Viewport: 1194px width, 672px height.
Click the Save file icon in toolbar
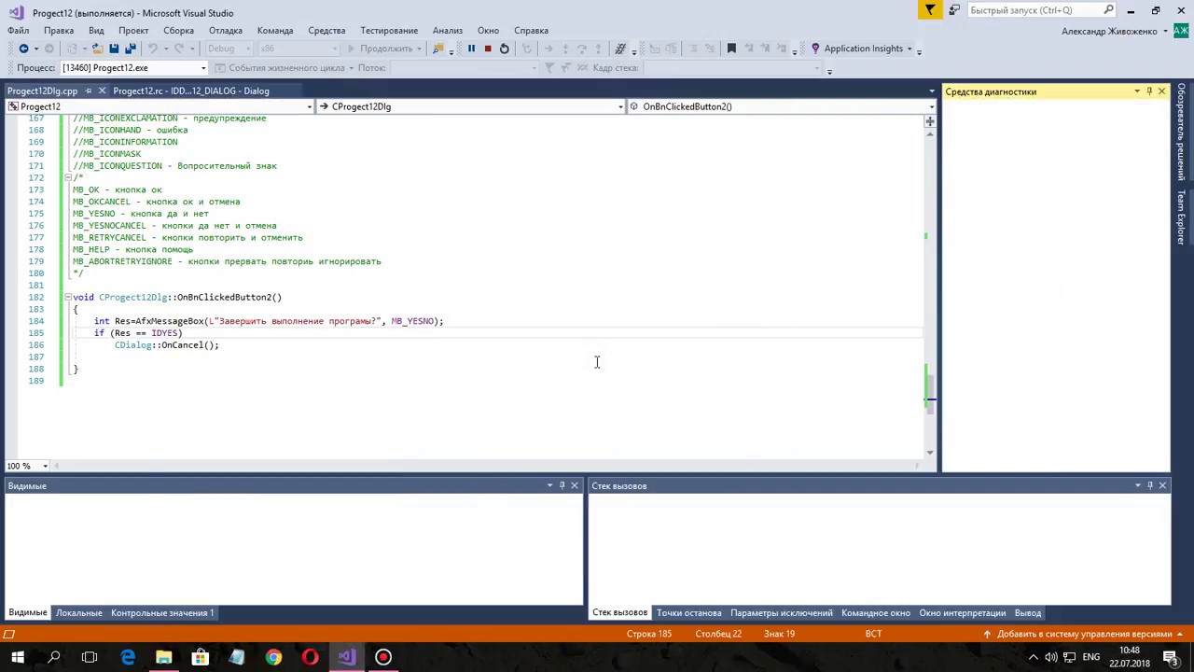[x=114, y=49]
